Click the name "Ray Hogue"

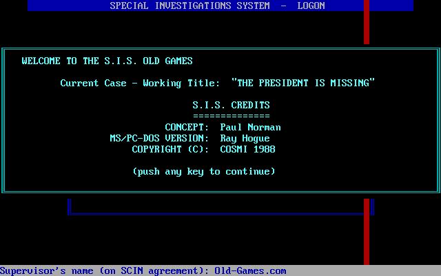[245, 139]
